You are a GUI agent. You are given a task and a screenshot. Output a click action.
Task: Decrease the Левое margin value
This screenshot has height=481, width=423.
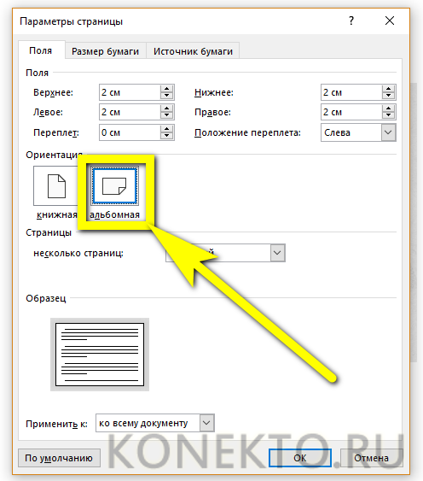[x=166, y=115]
